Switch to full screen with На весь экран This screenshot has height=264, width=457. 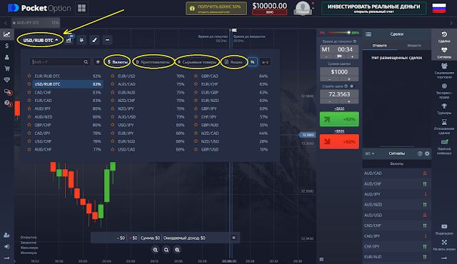pos(444,245)
